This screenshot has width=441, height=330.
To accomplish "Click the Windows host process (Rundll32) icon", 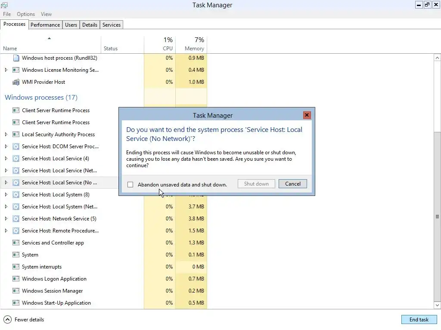I will 16,58.
